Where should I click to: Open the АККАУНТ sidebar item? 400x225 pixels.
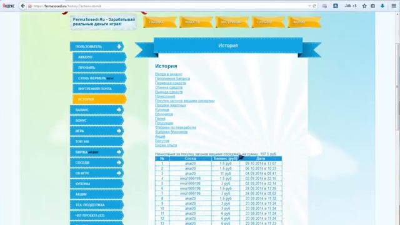[x=99, y=57]
